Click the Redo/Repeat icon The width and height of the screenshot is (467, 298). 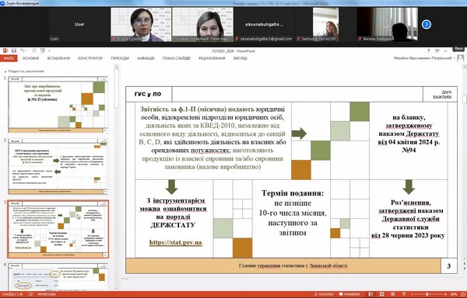(33, 50)
